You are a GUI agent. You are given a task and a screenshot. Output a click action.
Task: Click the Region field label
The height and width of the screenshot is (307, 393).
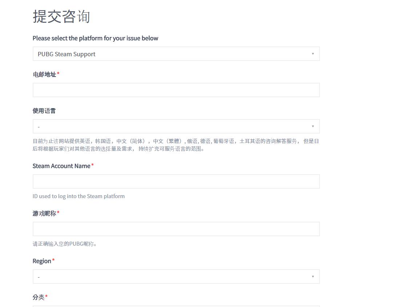coord(42,261)
